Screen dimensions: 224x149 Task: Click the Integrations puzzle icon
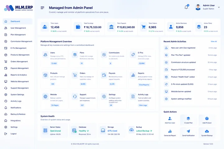[x=6, y=121]
